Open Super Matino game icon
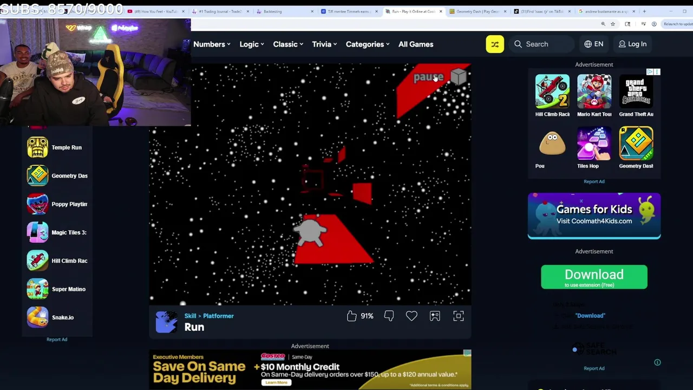This screenshot has height=390, width=693. click(37, 289)
